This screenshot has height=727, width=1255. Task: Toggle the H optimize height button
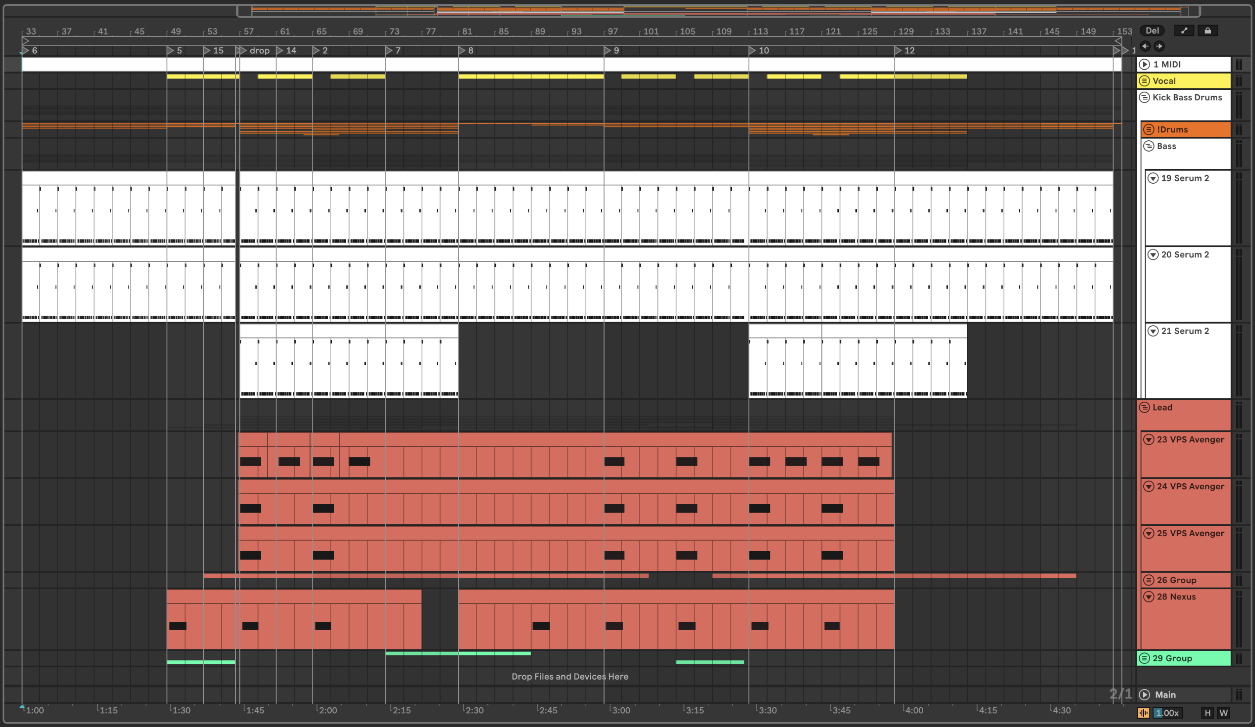[x=1207, y=713]
